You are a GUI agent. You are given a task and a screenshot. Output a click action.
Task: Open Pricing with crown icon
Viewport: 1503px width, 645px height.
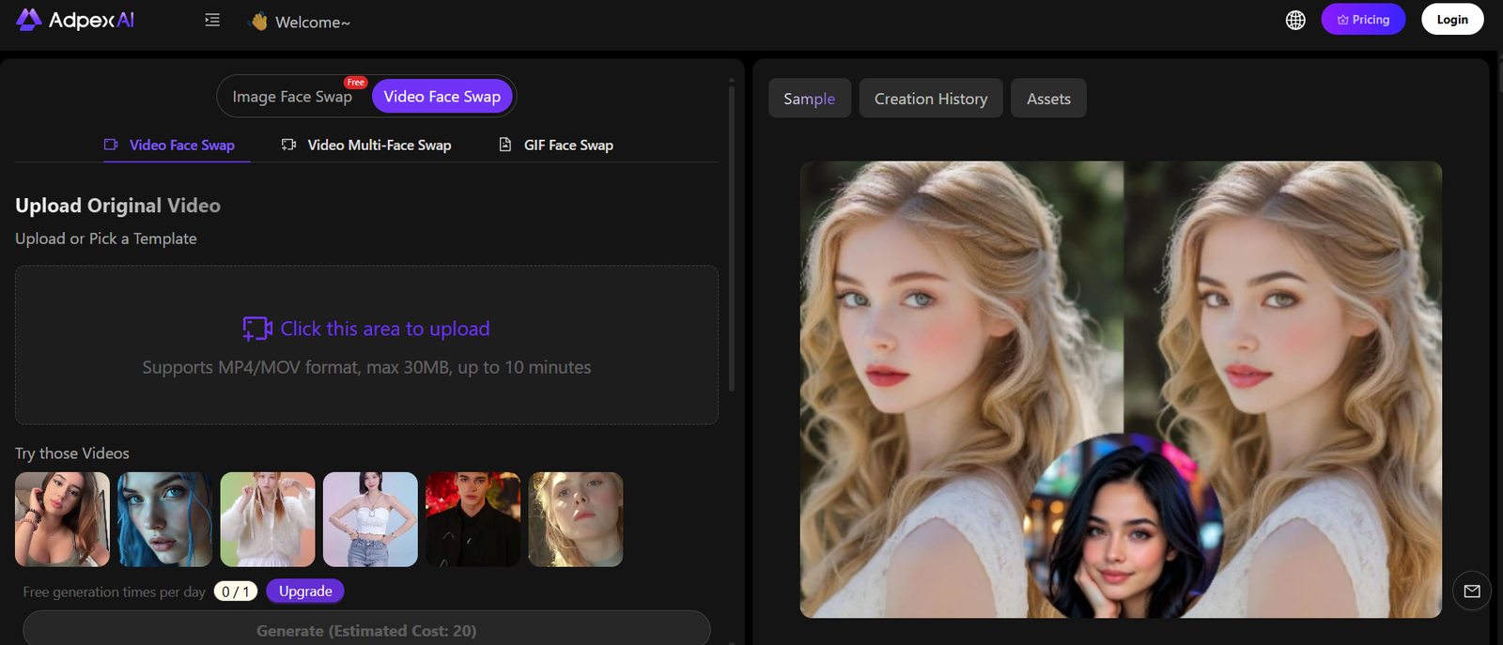click(1363, 20)
